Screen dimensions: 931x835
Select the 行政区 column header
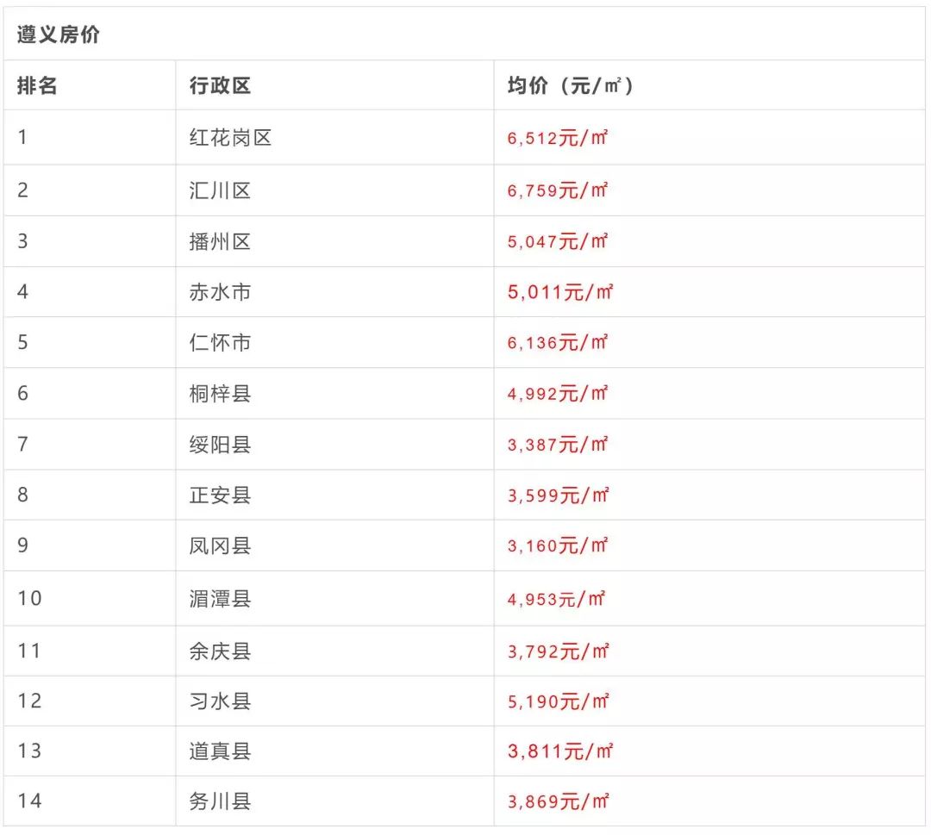pos(221,85)
